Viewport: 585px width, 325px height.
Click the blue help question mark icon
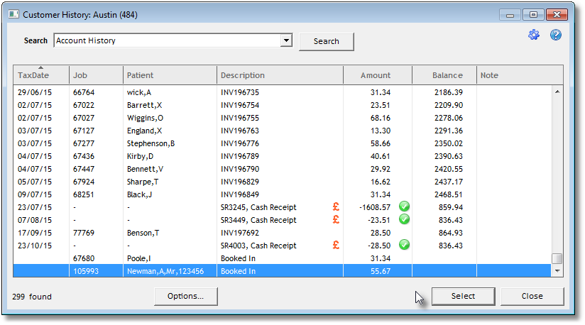click(556, 35)
